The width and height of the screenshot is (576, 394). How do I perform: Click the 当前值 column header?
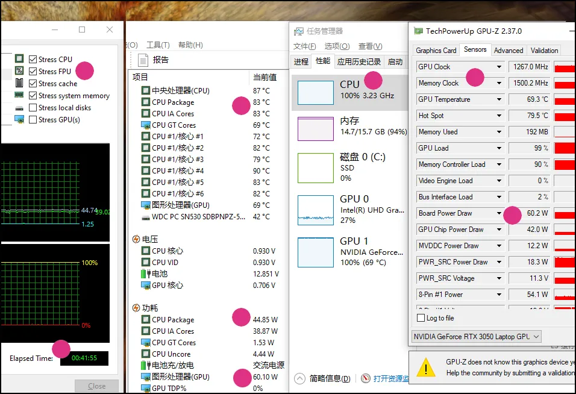pyautogui.click(x=265, y=78)
